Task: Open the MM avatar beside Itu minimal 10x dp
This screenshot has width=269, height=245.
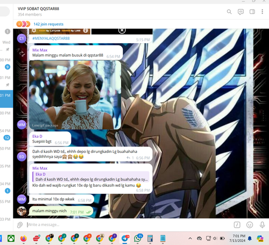Action: coord(22,199)
